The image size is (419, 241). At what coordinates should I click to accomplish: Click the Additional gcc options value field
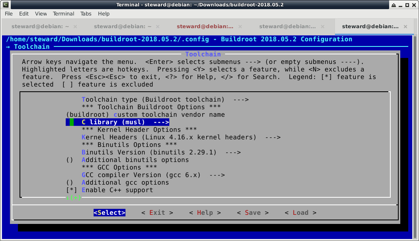coord(69,183)
